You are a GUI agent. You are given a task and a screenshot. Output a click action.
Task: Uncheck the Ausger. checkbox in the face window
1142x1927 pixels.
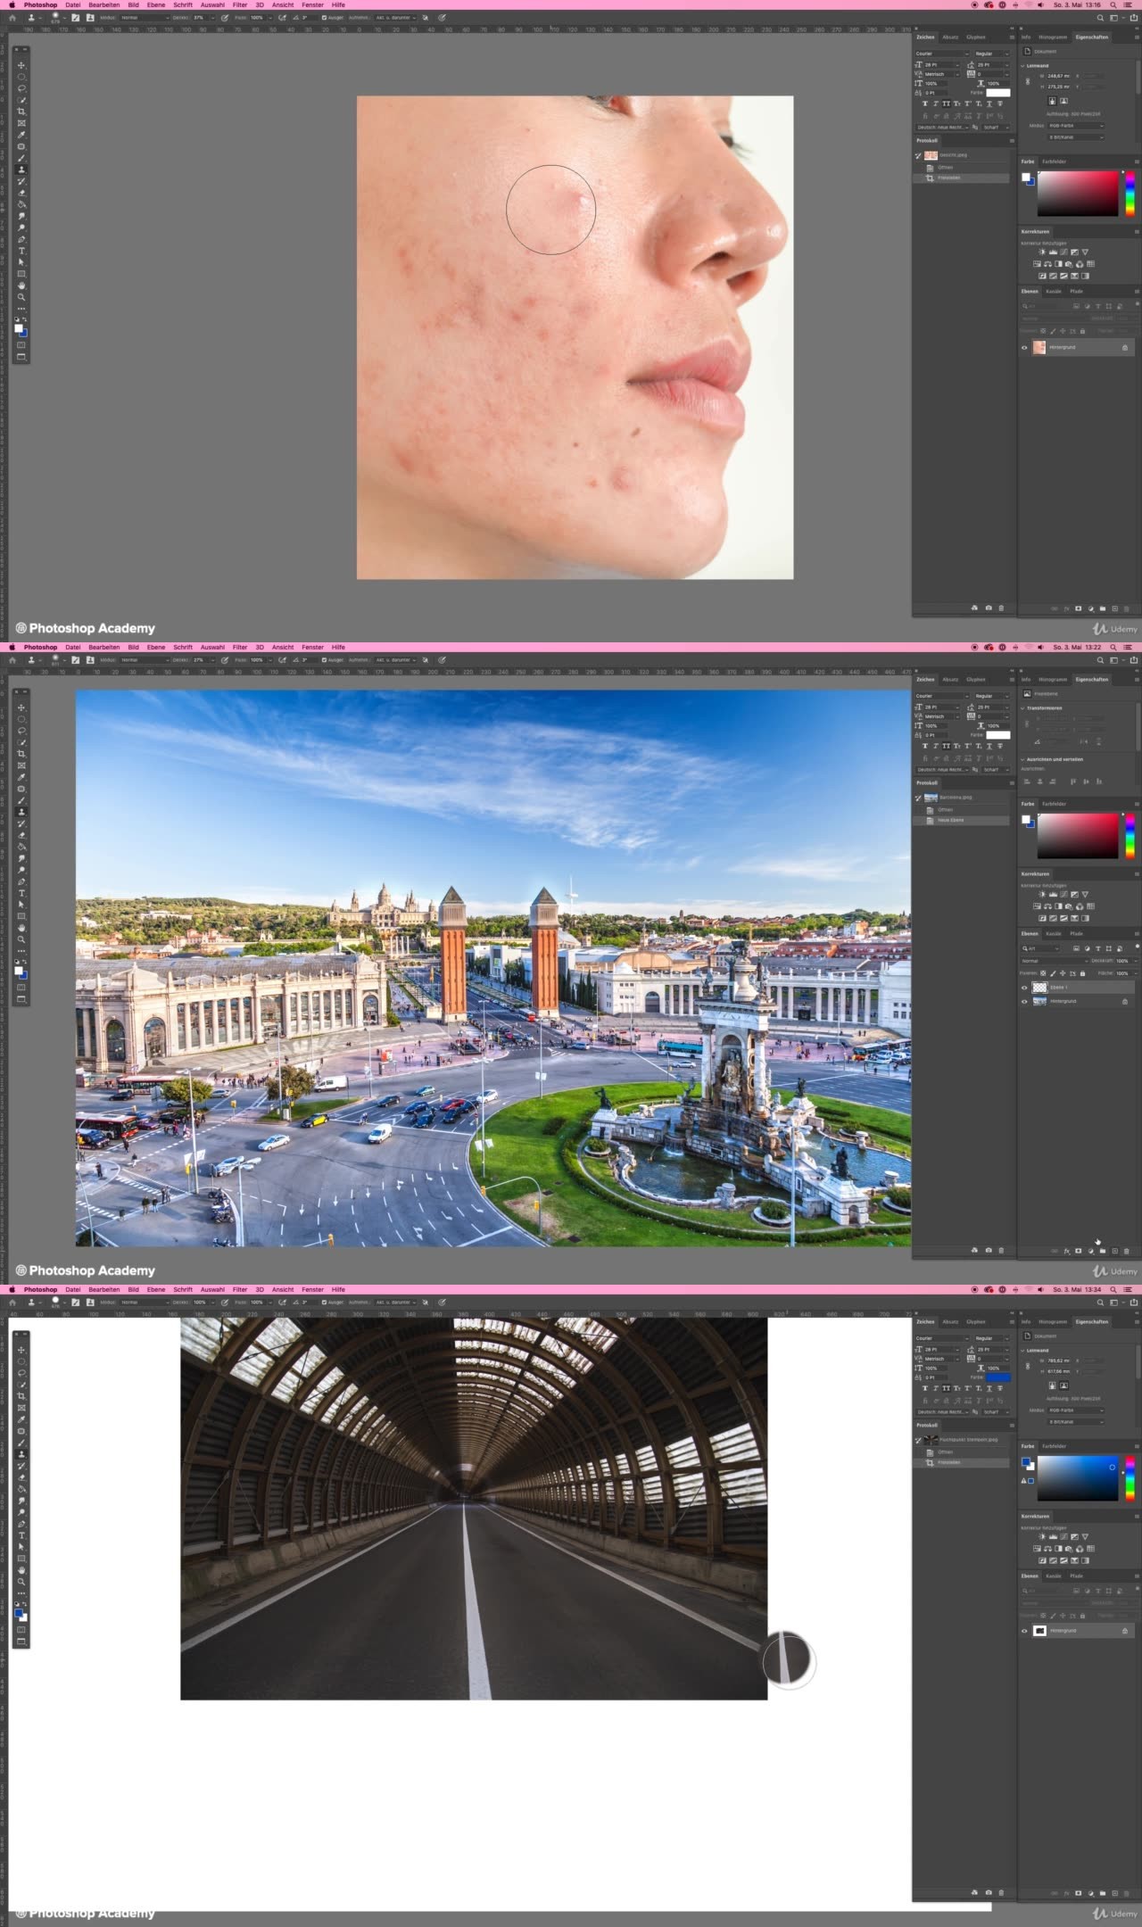tap(324, 18)
